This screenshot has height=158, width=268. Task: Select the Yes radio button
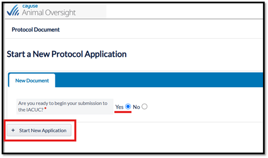click(128, 106)
